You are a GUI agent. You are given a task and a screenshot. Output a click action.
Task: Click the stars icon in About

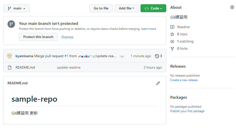click(172, 34)
